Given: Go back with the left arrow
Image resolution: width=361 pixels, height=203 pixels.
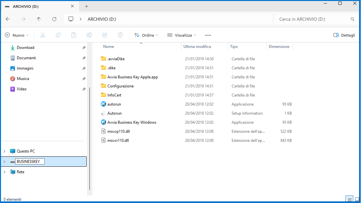Looking at the screenshot, I should [8, 19].
